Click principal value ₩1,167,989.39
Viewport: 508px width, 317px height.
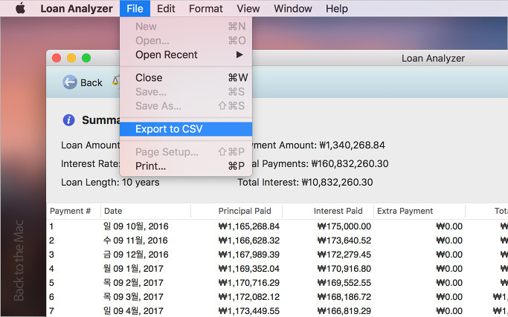coord(249,254)
